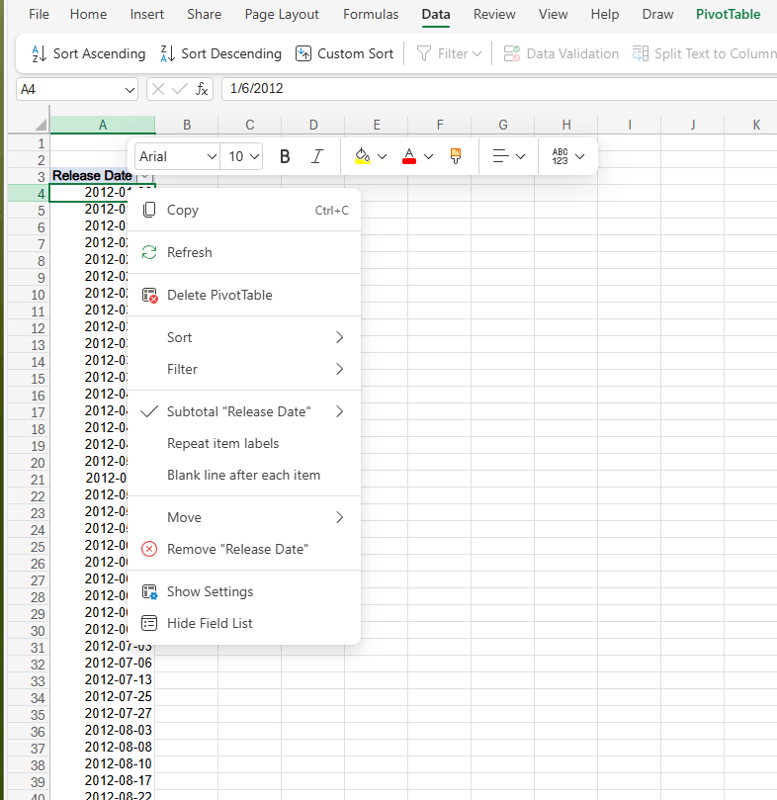777x800 pixels.
Task: Toggle Subtotal "Release Date" checkmark
Action: click(149, 411)
